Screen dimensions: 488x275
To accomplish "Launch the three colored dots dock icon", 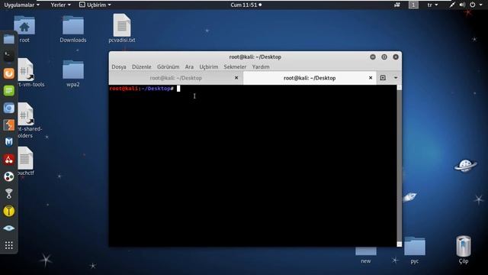I will 8,176.
